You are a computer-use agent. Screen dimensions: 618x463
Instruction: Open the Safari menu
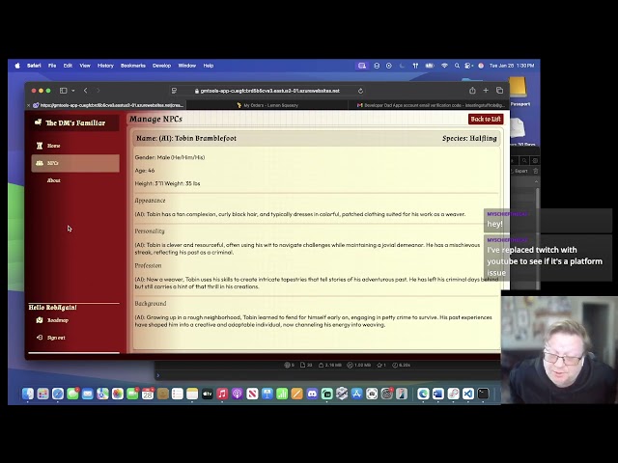pos(34,66)
